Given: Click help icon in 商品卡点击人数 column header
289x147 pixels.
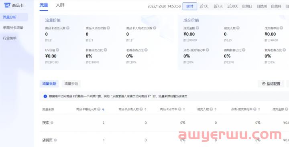Looking at the screenshot, I should click(141, 109).
